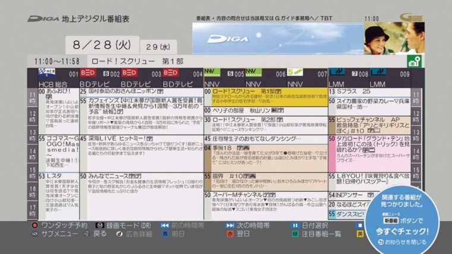Click the G-Guide logo
The height and width of the screenshot is (254, 452).
click(x=412, y=18)
